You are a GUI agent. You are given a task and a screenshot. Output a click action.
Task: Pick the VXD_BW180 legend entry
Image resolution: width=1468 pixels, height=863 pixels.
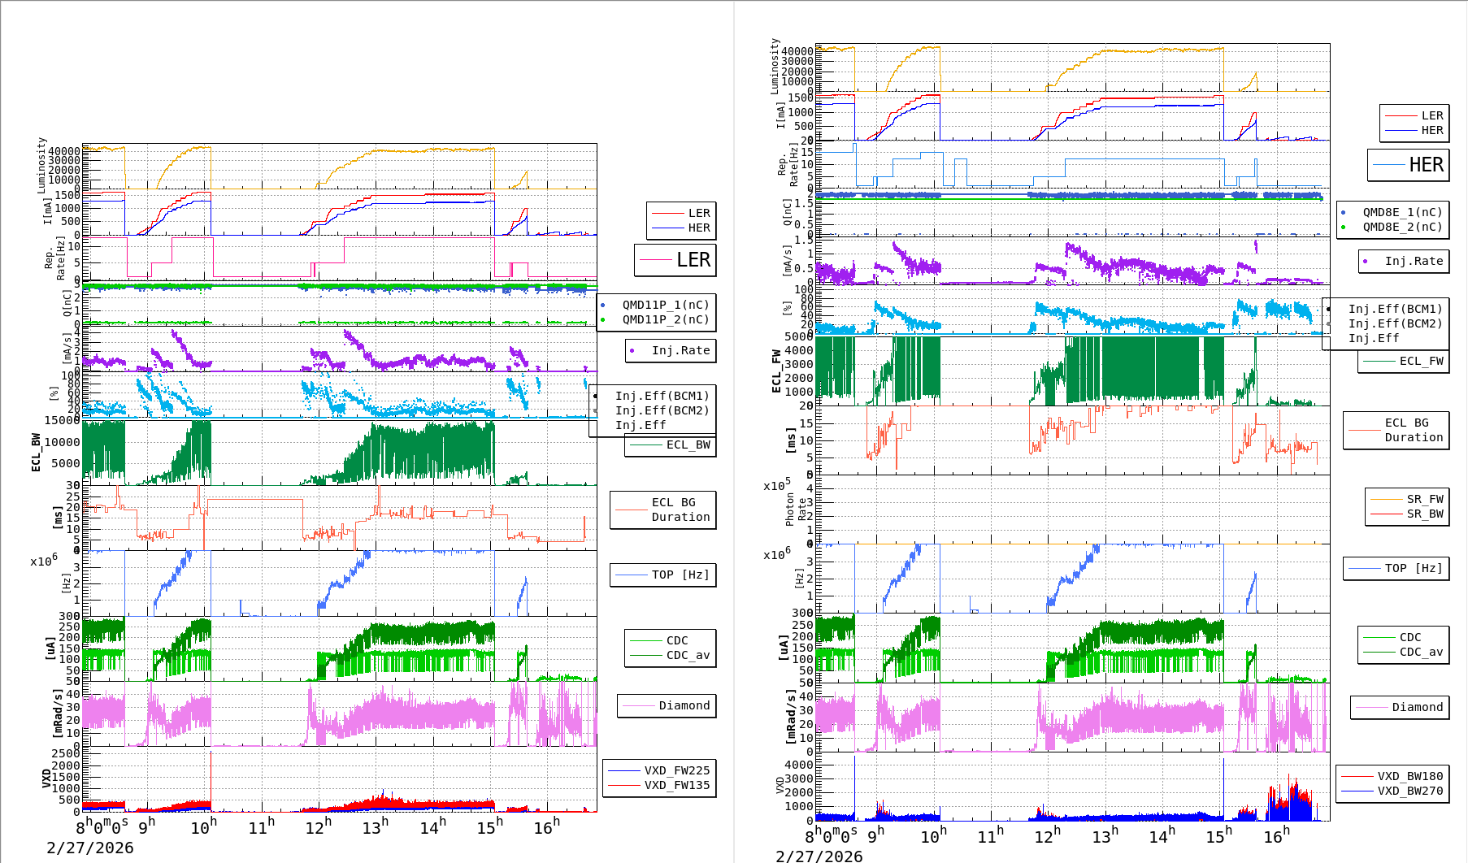1409,776
